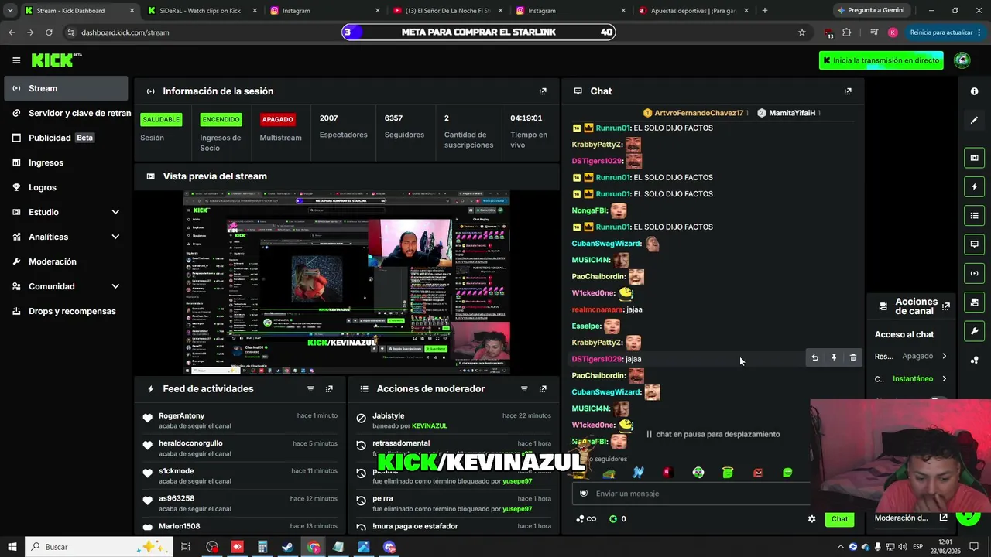Screen dimensions: 991x557
Task: Click Inicia la transmisión en directo
Action: [881, 60]
